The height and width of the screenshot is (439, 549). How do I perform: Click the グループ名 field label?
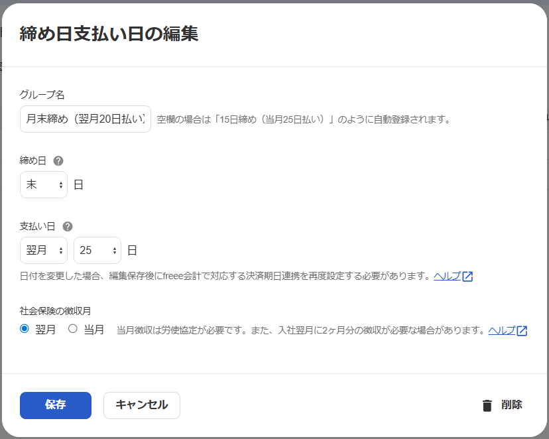tap(42, 95)
